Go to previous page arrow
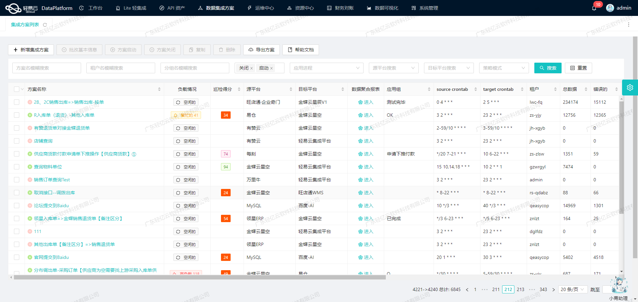This screenshot has height=302, width=638. click(x=467, y=289)
